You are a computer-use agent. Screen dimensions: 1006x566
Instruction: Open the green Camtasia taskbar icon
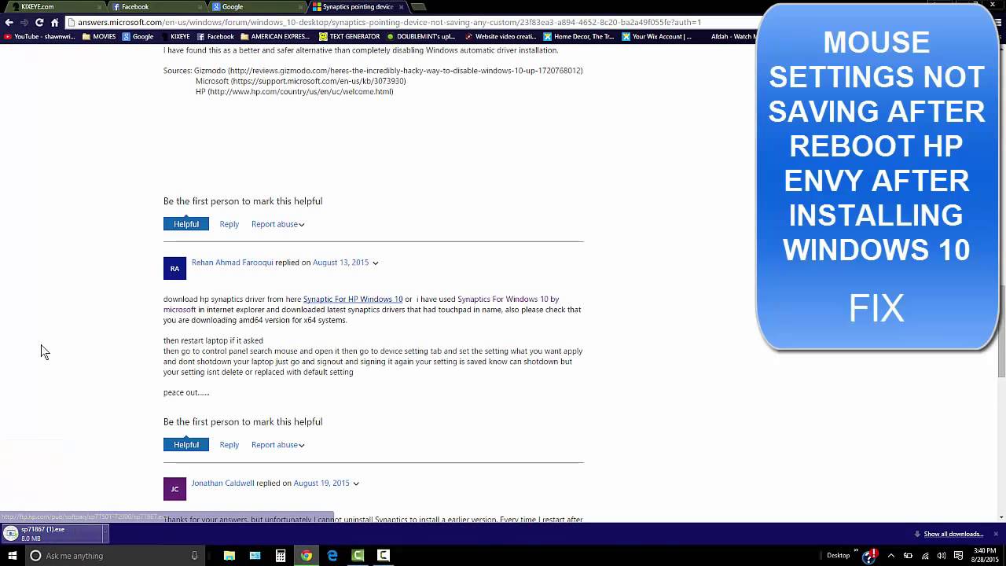point(358,556)
